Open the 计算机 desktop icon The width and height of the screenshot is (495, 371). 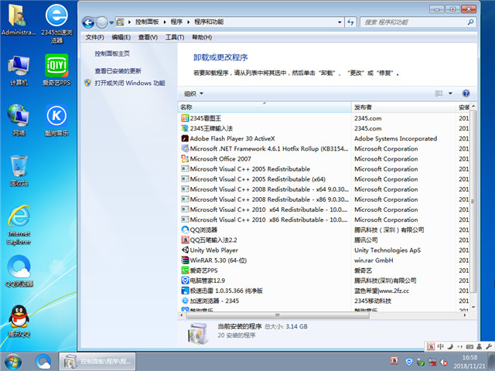pos(19,70)
